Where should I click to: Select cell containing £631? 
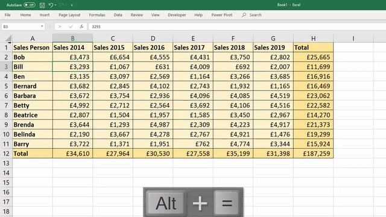tap(153, 67)
